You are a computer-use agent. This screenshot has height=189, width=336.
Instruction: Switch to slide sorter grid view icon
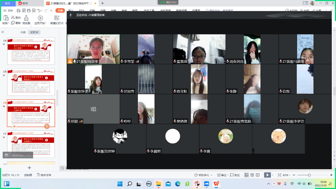[x=252, y=175]
